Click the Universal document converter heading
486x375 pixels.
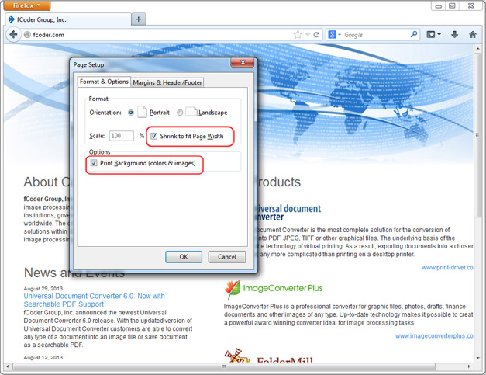pyautogui.click(x=288, y=212)
